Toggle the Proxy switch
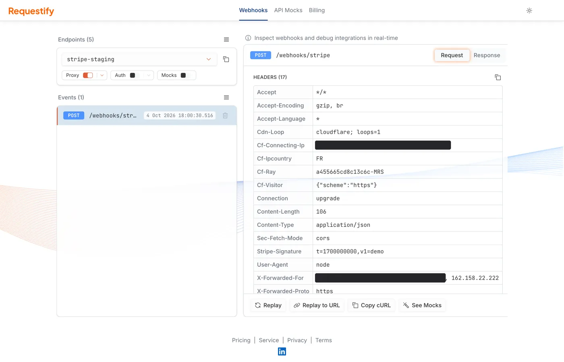564x362 pixels. pyautogui.click(x=88, y=75)
